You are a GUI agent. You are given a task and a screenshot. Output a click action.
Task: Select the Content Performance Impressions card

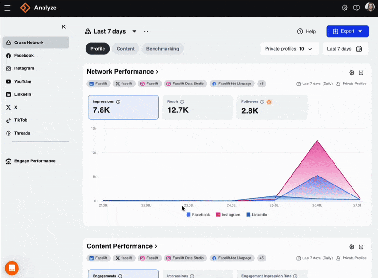198,274
